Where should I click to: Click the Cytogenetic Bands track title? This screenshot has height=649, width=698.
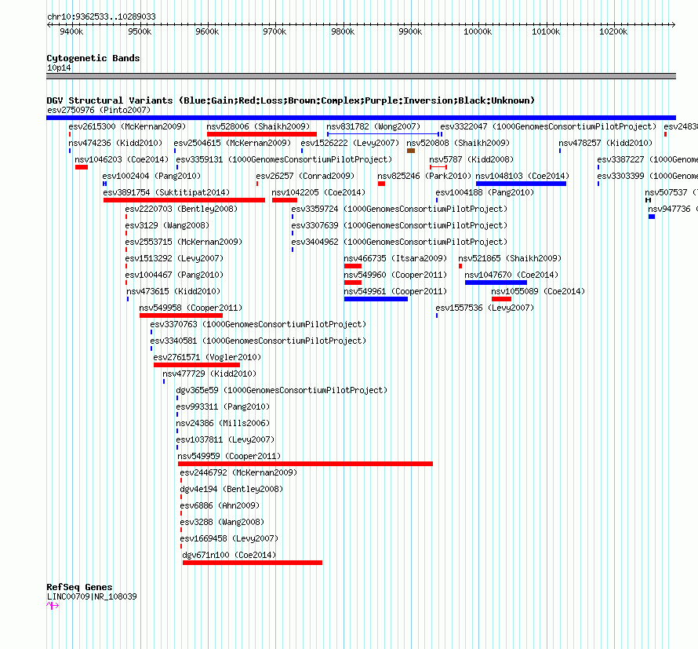[93, 58]
